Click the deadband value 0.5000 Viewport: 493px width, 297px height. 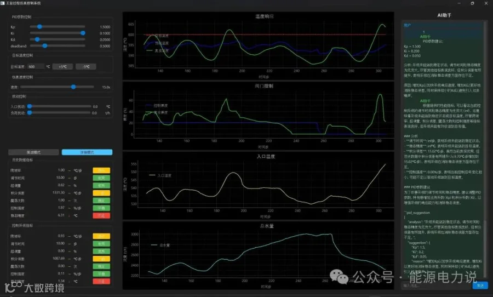coord(105,46)
